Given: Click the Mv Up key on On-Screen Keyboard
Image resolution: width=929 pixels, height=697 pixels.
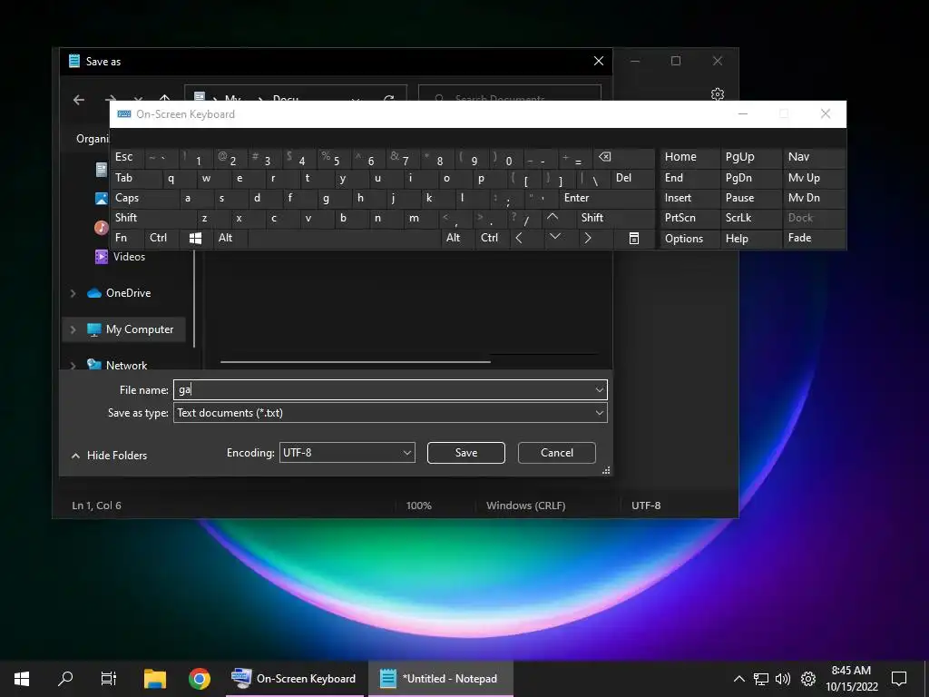Looking at the screenshot, I should pyautogui.click(x=814, y=178).
